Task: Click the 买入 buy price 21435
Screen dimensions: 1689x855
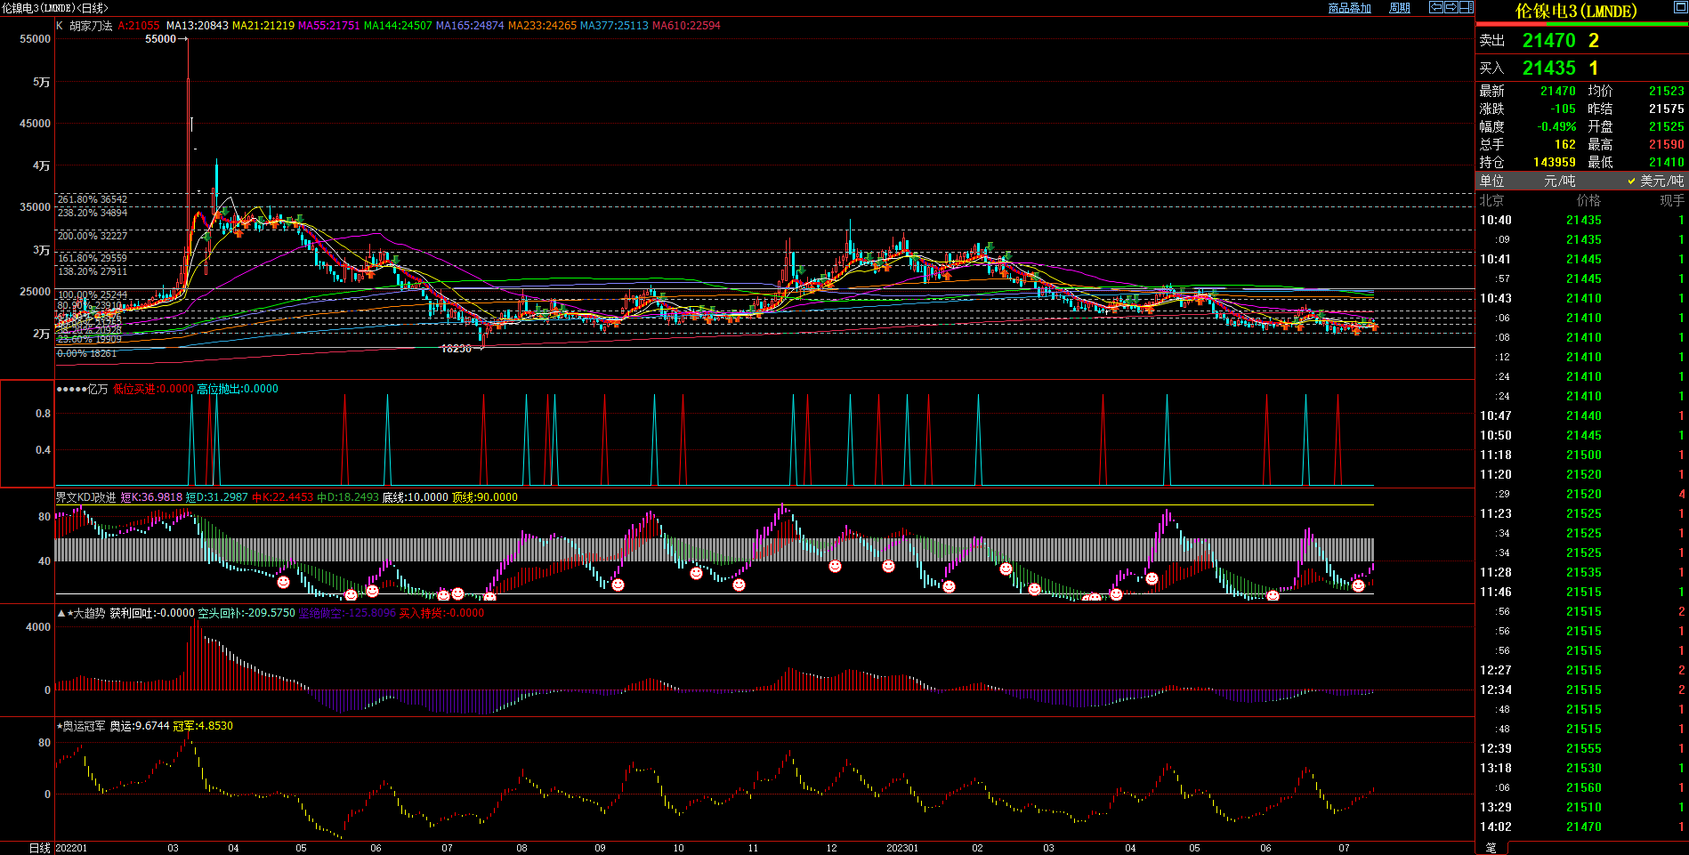Action: tap(1548, 69)
